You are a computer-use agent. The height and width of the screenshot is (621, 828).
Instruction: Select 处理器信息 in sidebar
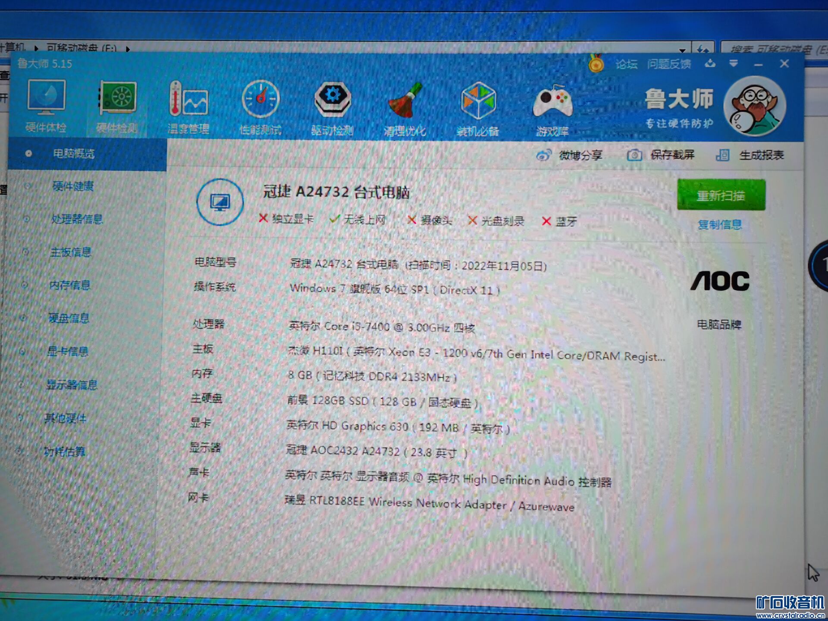[77, 219]
